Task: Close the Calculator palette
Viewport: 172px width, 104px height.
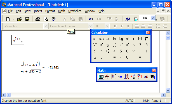Action: coord(148,32)
